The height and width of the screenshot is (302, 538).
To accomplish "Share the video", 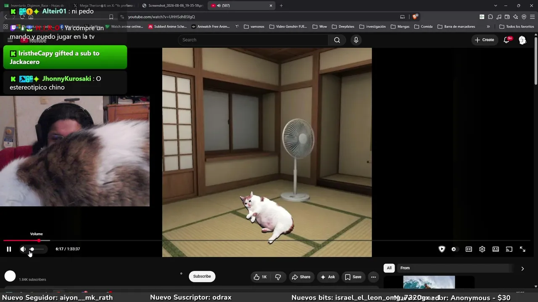I will 301,277.
